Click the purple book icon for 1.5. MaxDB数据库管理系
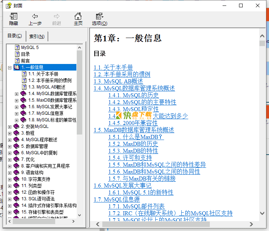269x231 pixels. pos(23,100)
